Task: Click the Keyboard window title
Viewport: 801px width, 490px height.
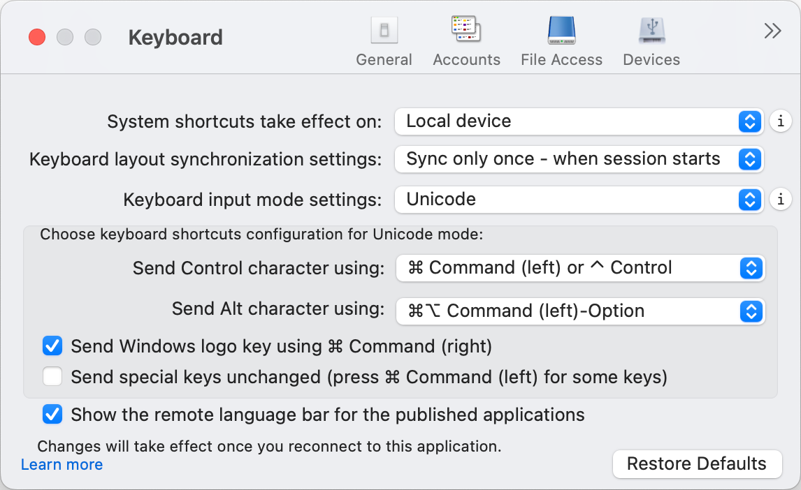Action: pyautogui.click(x=175, y=38)
